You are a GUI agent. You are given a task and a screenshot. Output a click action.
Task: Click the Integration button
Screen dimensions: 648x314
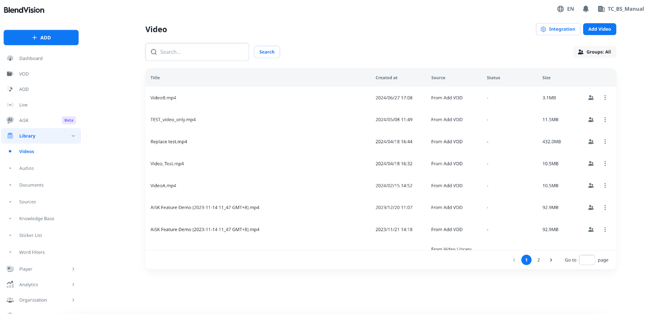(x=558, y=29)
